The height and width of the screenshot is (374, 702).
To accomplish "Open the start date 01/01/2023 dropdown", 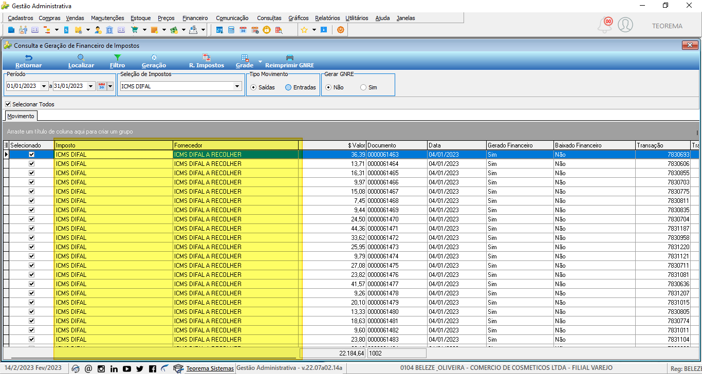I will pyautogui.click(x=44, y=86).
